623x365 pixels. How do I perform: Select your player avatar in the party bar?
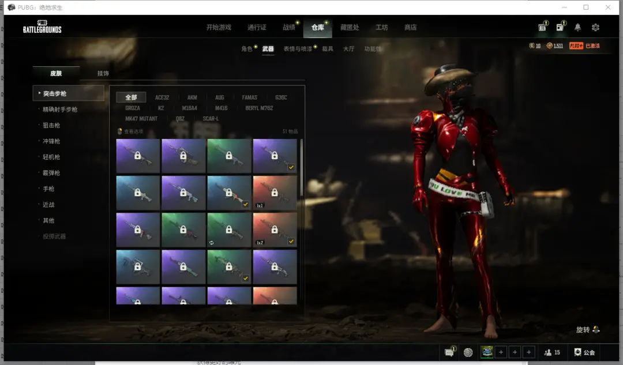(487, 352)
